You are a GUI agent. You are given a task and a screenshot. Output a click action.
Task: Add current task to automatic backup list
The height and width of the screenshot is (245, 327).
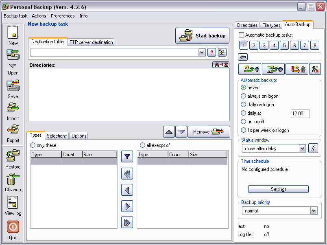point(250,69)
